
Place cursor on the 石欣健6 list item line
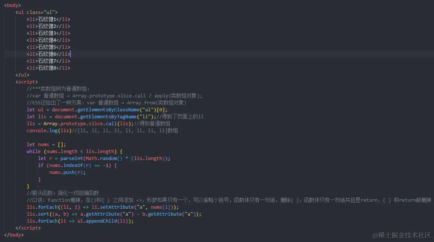[48, 54]
